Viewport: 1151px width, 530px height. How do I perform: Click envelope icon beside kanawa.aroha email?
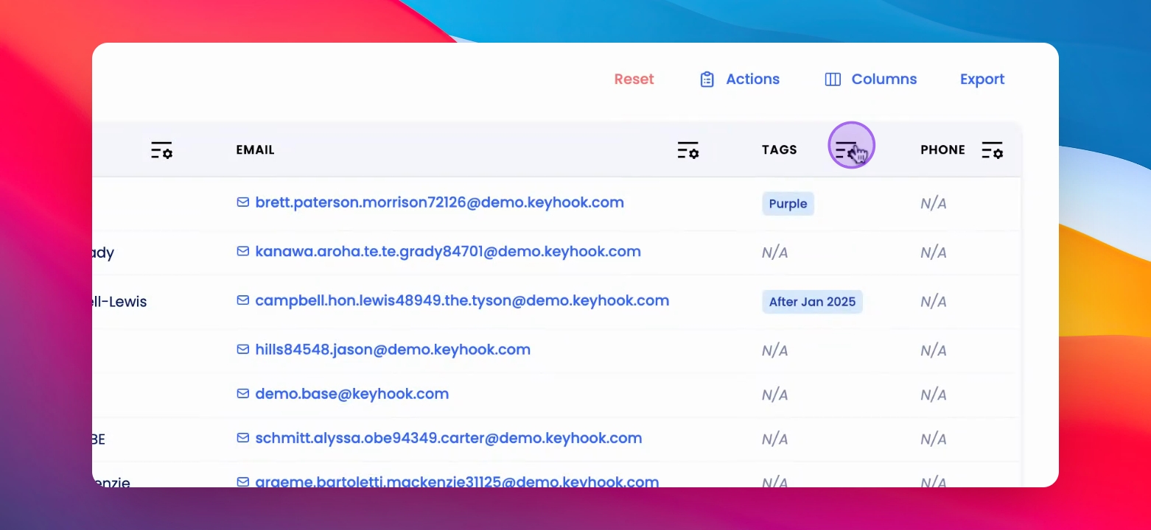242,251
